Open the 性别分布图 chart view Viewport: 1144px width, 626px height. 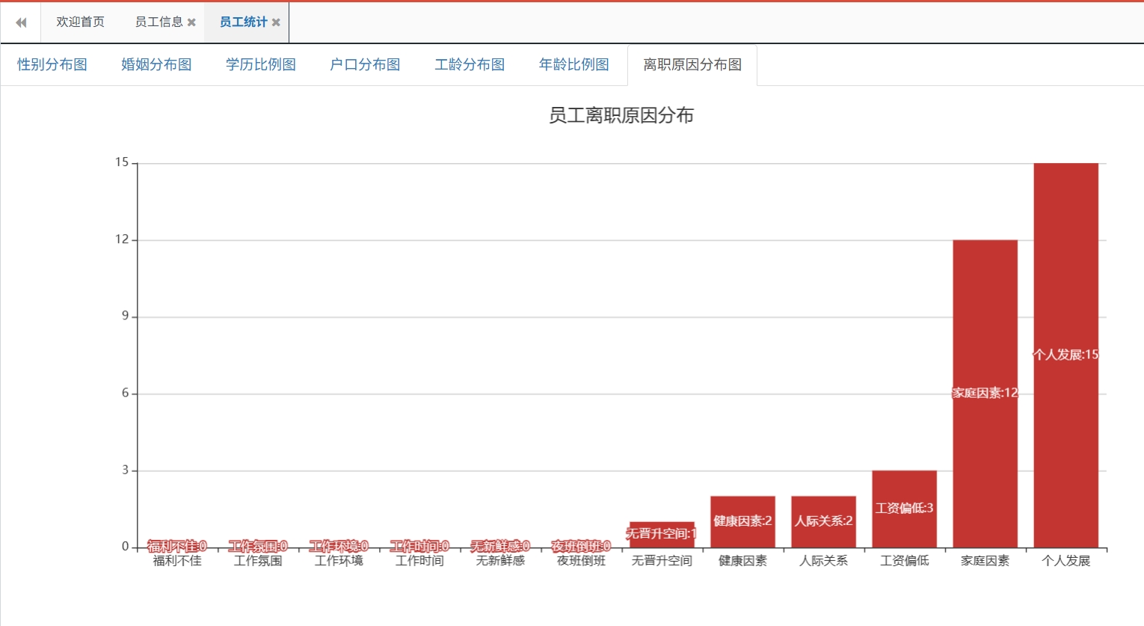51,64
